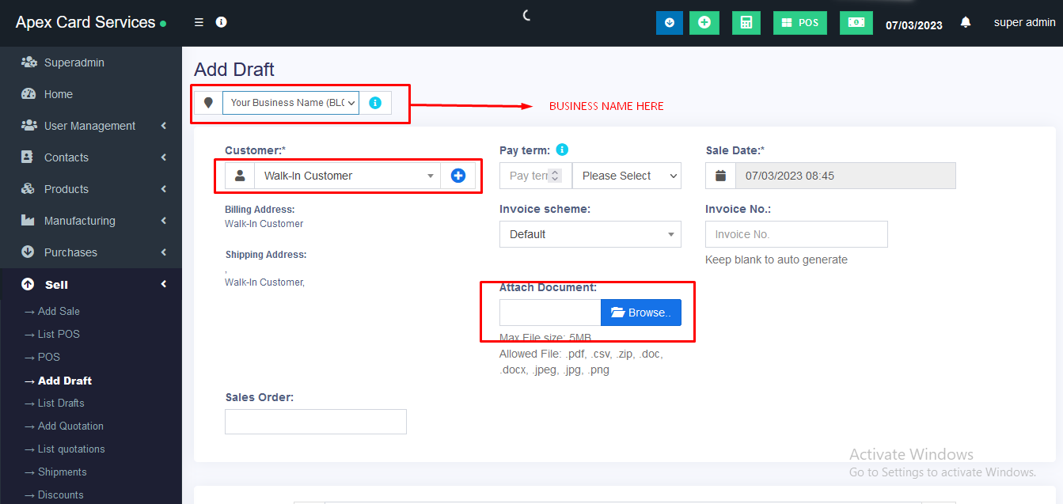This screenshot has width=1063, height=504.
Task: Click the Pay term number stepper
Action: (x=555, y=176)
